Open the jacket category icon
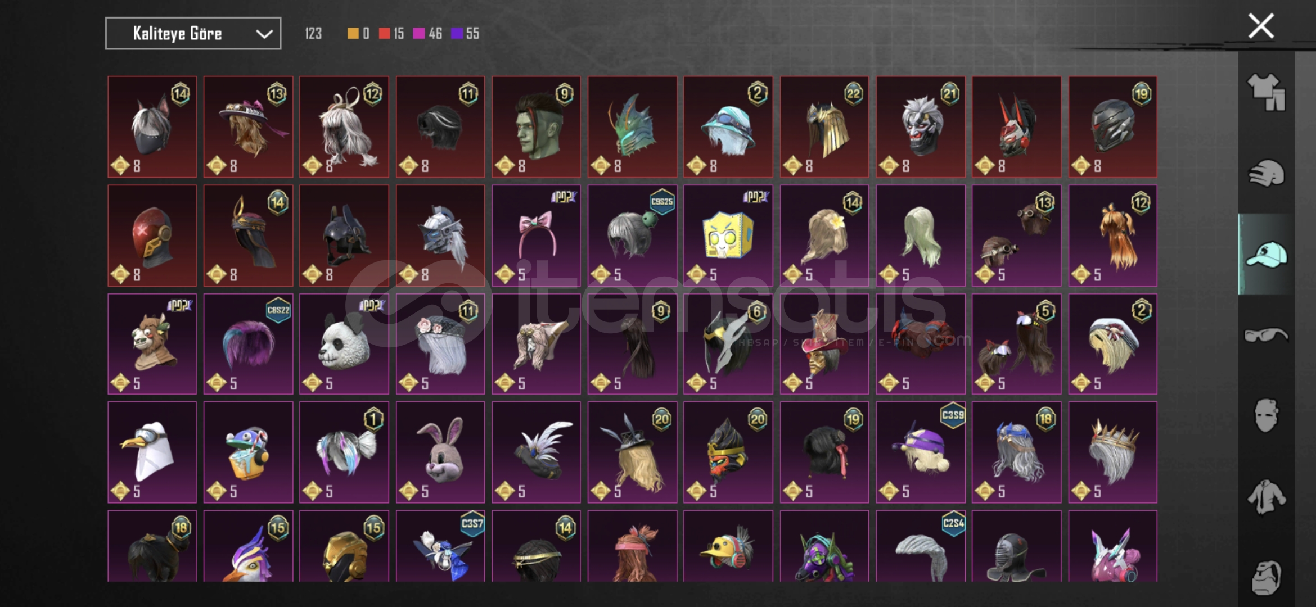Screen dimensions: 1316x607 (x=1266, y=497)
